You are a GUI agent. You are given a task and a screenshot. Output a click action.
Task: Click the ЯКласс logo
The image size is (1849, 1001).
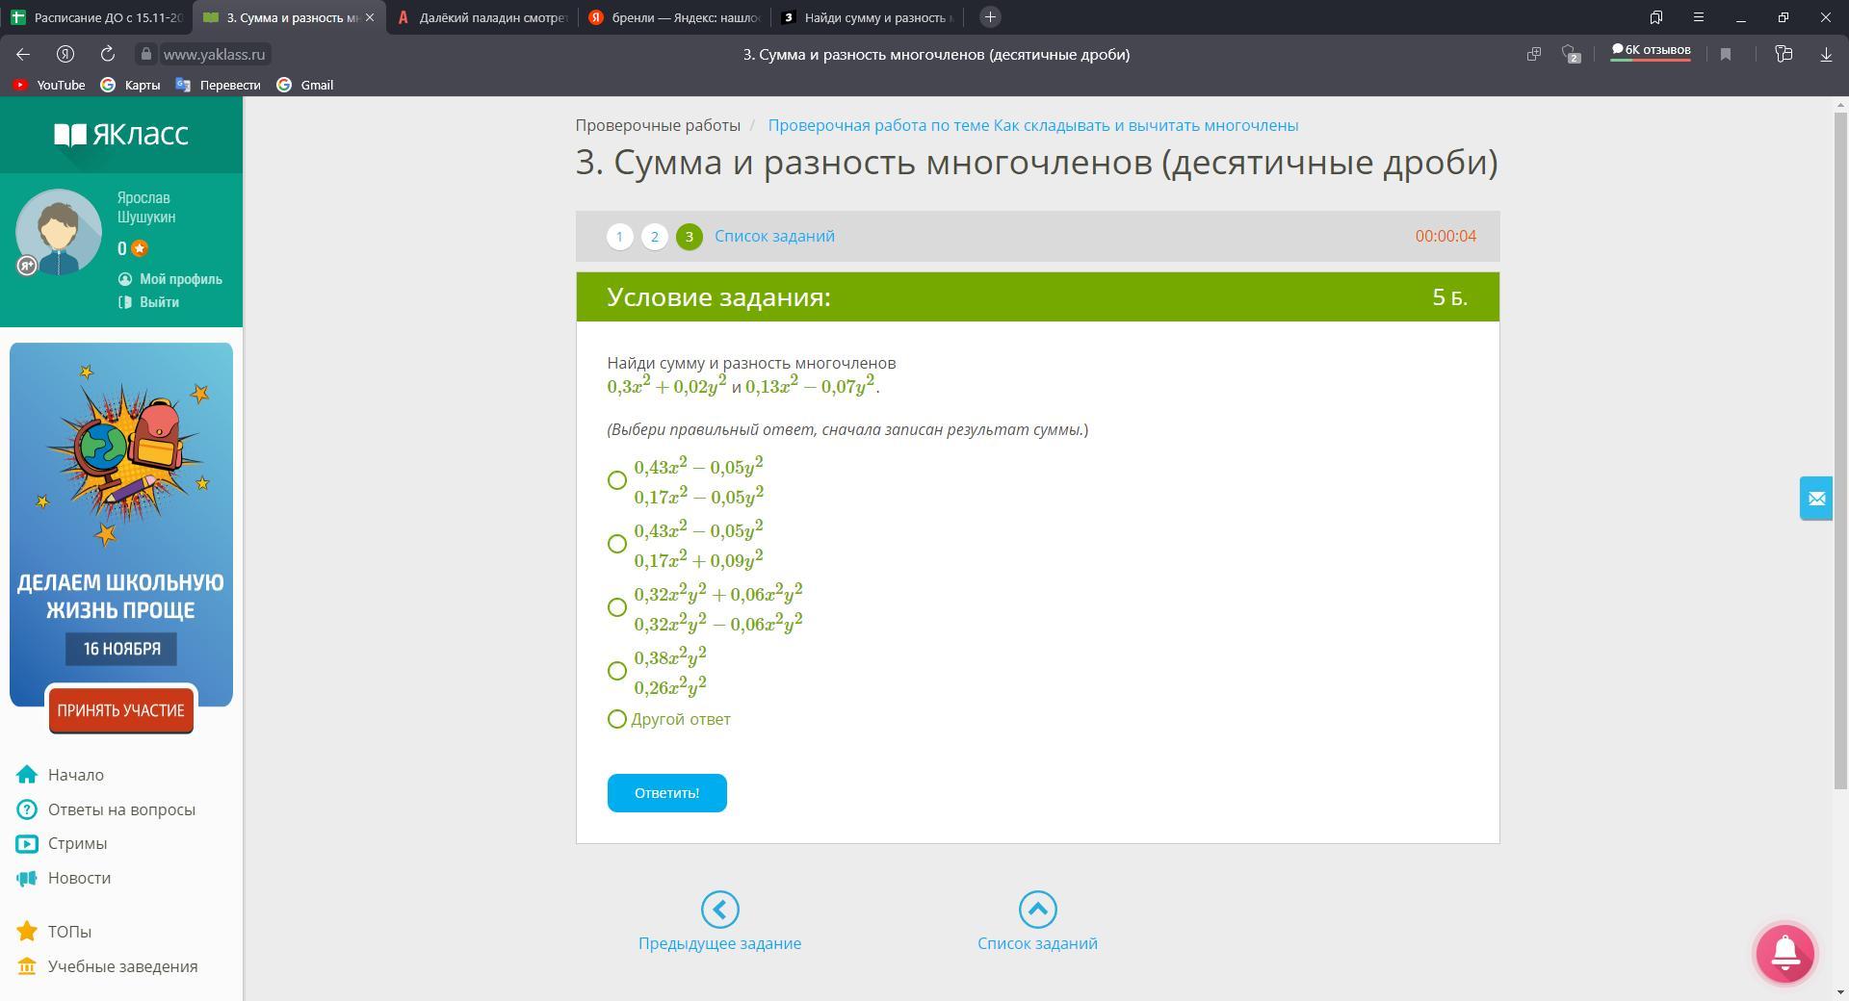pyautogui.click(x=121, y=135)
